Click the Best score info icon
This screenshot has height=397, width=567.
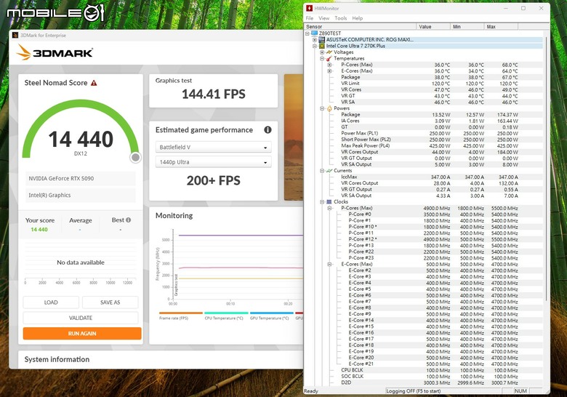[129, 220]
